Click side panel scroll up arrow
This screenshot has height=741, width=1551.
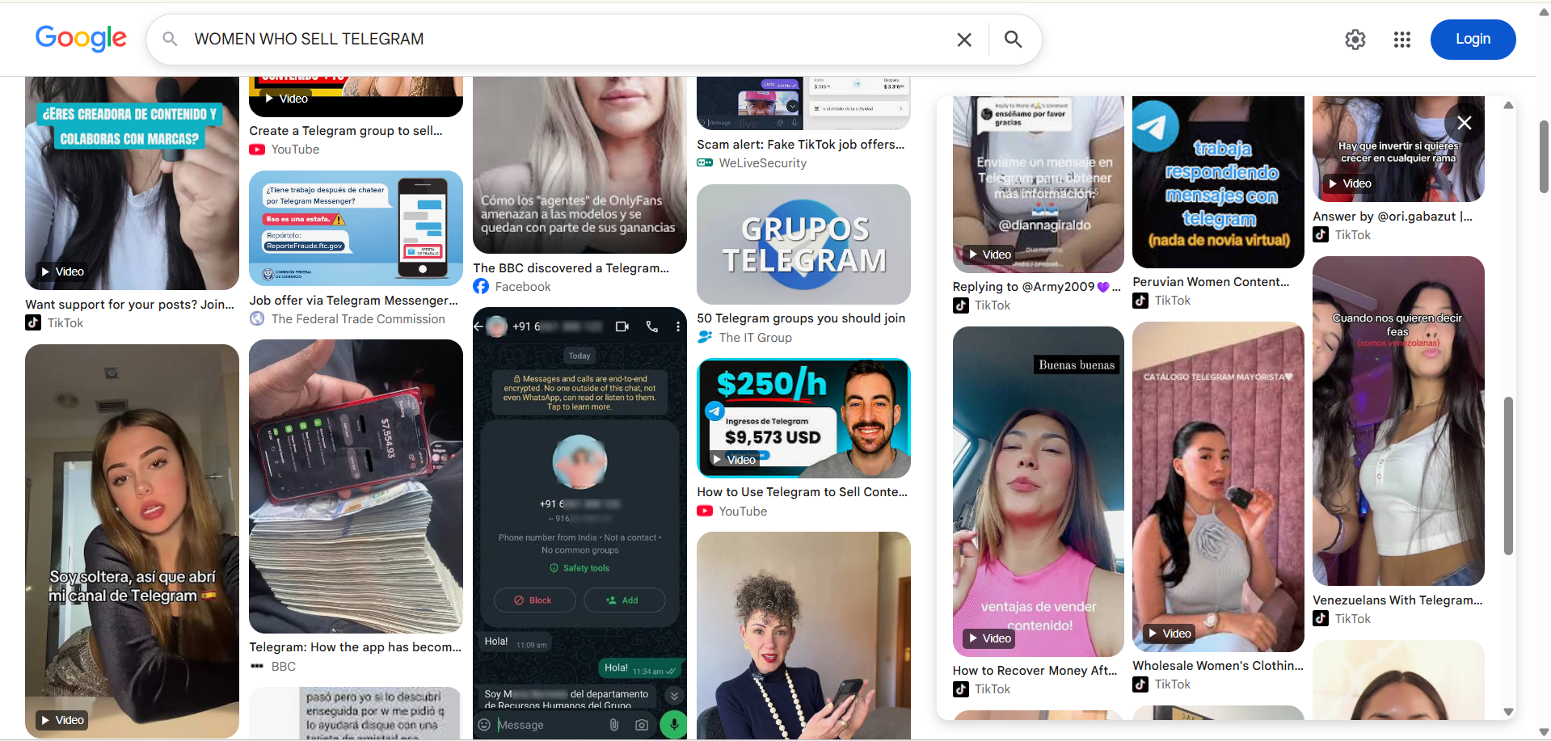tap(1508, 105)
